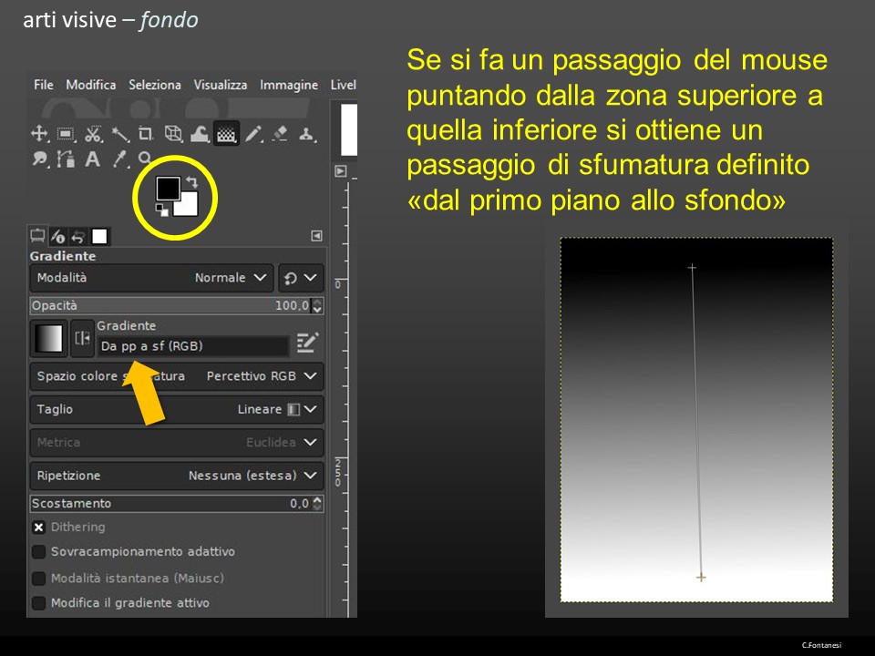
Task: Click the canvas corner menu arrow button
Action: (x=340, y=171)
